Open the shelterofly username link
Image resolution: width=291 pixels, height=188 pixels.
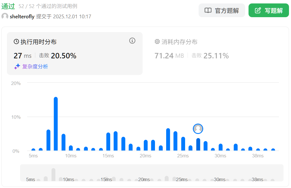22,17
